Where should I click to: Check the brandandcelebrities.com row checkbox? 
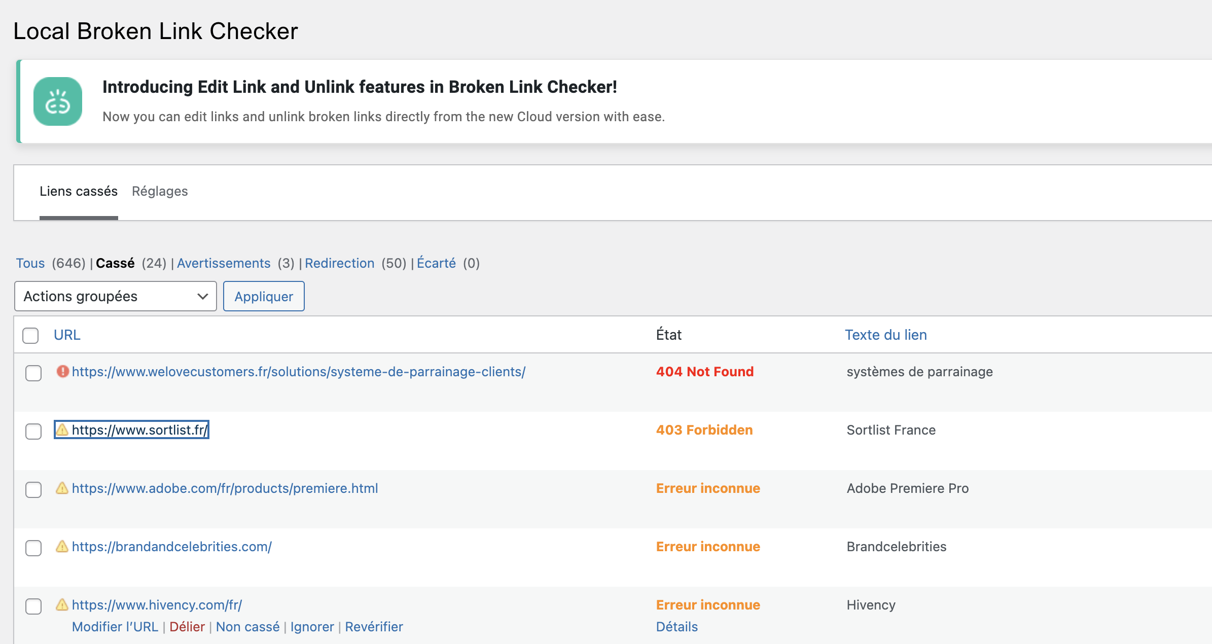[x=33, y=548]
